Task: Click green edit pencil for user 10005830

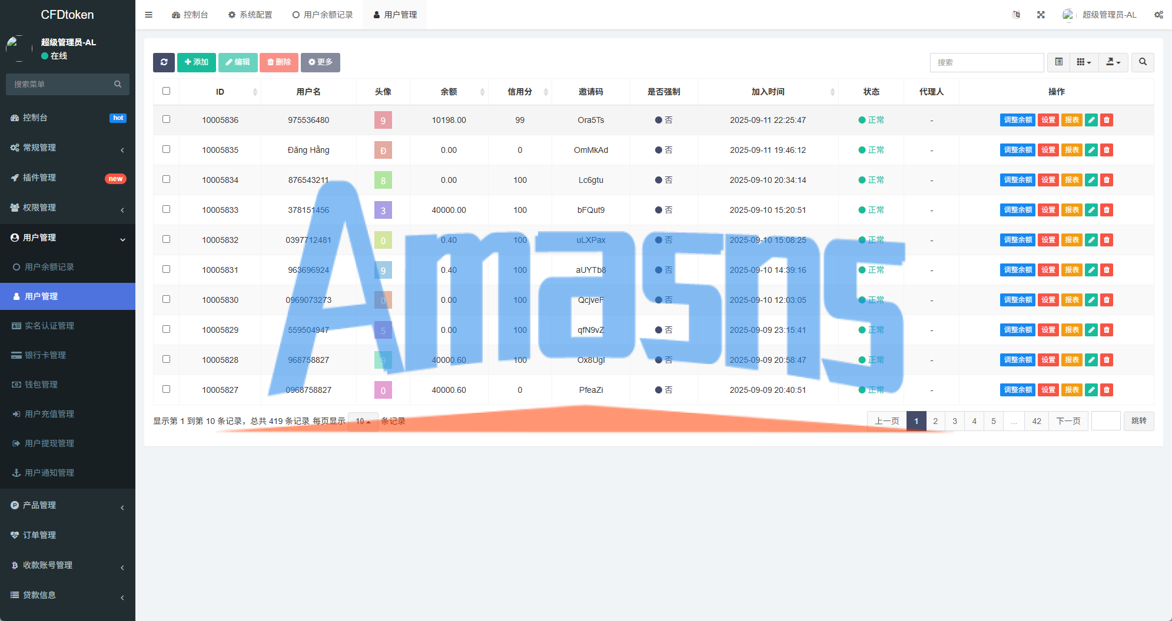Action: (x=1091, y=300)
